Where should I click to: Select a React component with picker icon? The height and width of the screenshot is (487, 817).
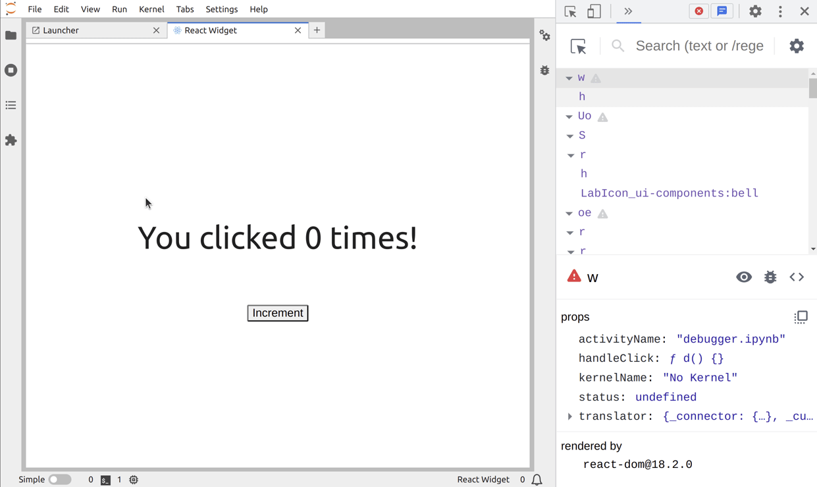(578, 46)
